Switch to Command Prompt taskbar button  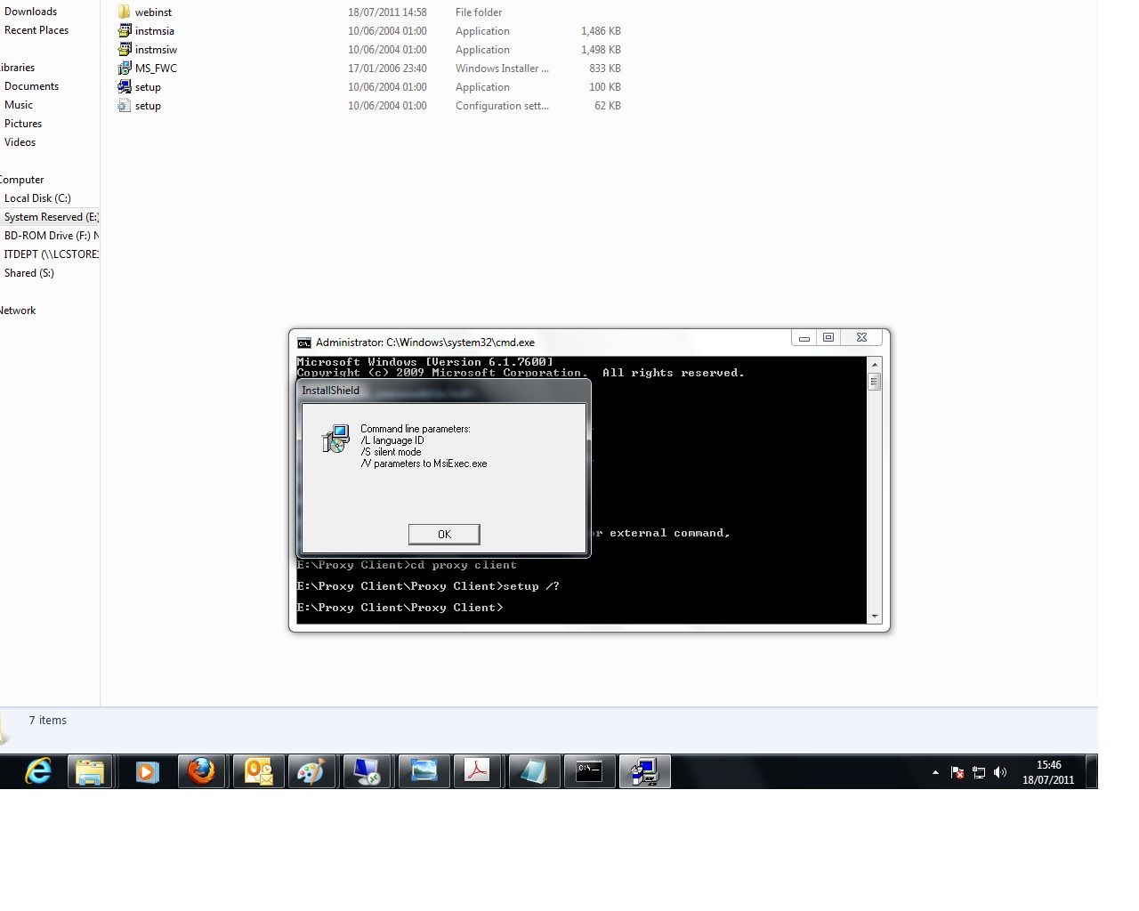coord(588,771)
